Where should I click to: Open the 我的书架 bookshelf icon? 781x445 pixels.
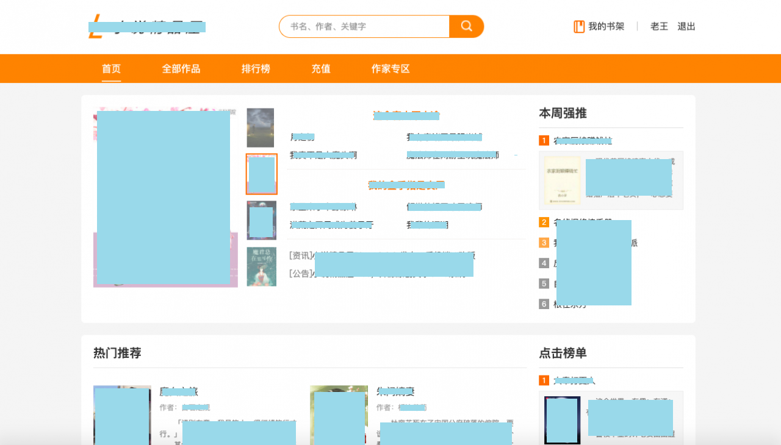coord(579,27)
